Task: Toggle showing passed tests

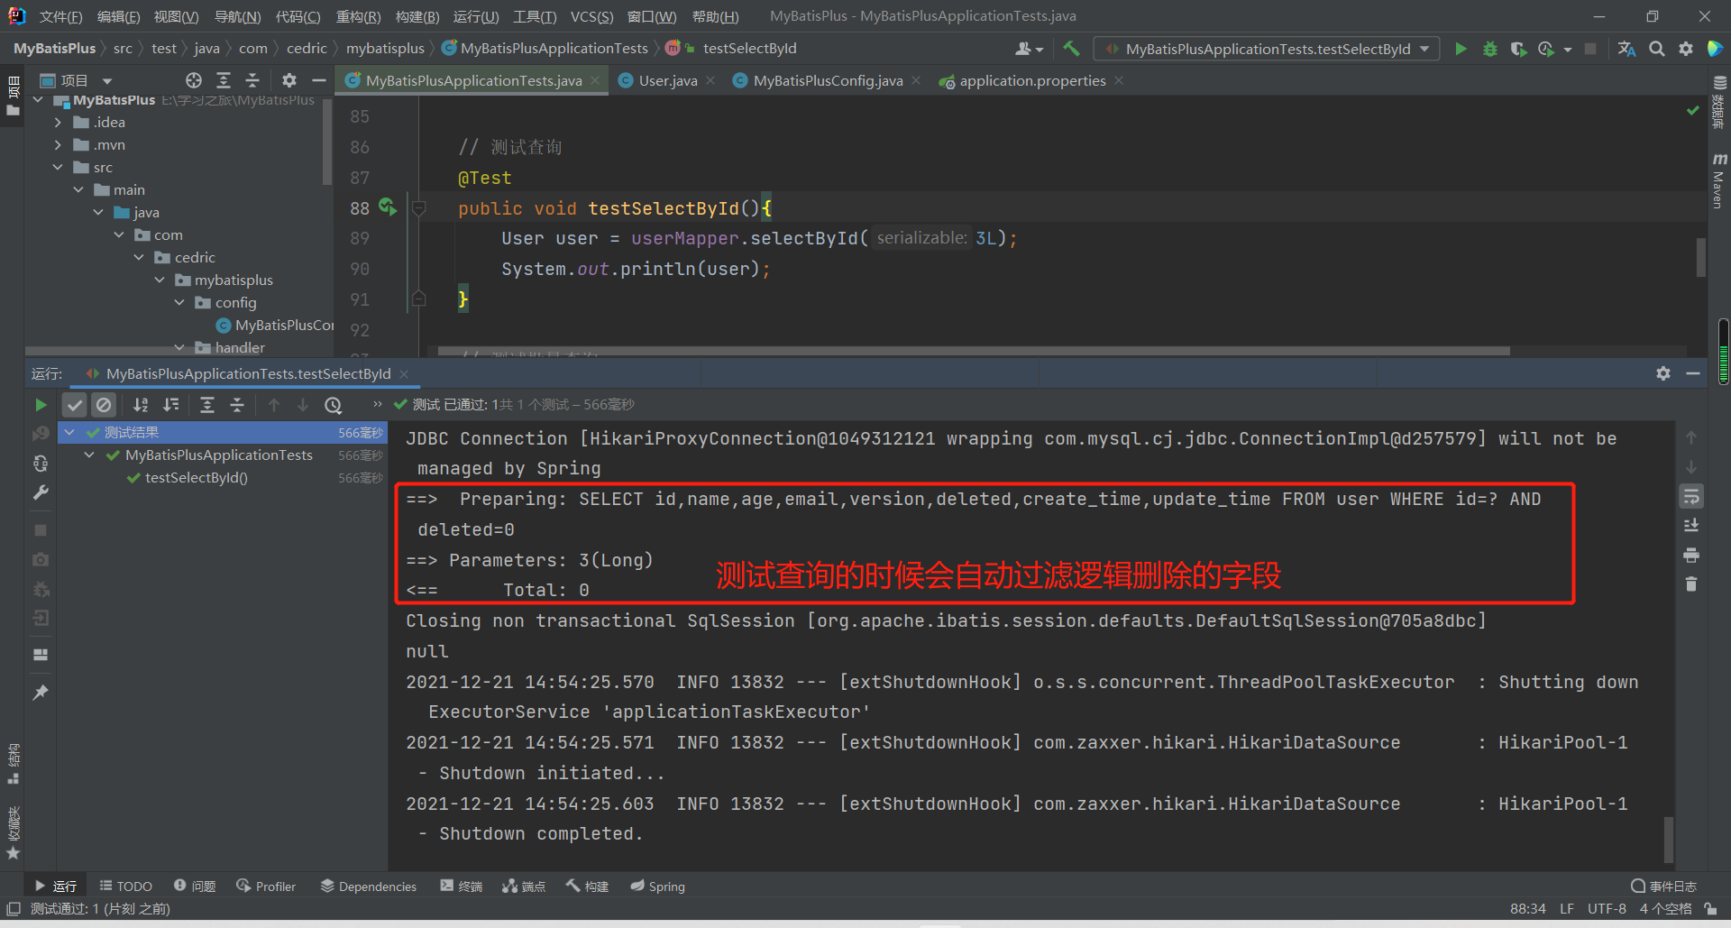Action: pos(75,405)
